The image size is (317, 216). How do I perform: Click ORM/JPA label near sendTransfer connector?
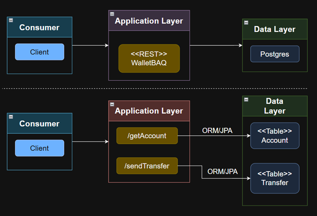click(222, 172)
